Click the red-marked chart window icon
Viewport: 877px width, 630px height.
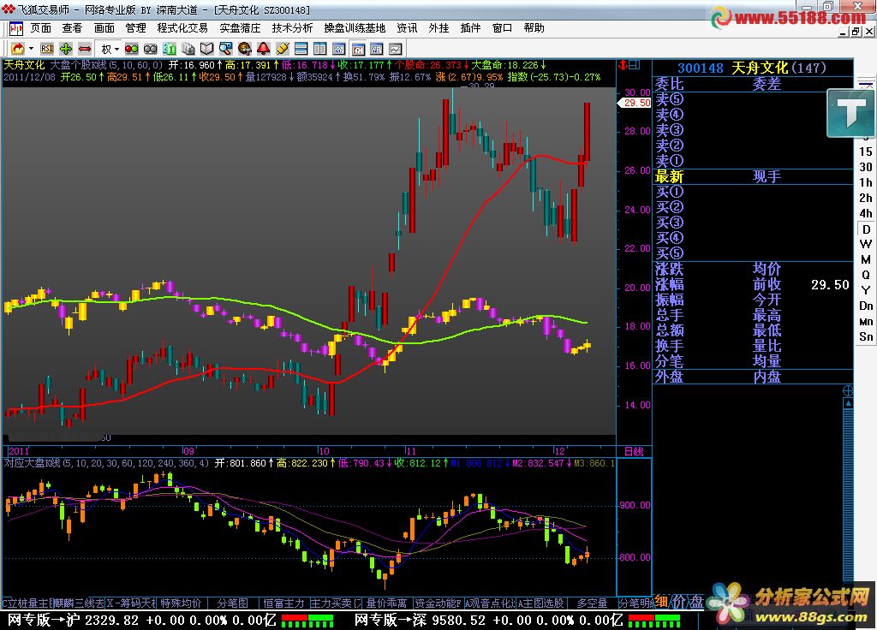358,49
